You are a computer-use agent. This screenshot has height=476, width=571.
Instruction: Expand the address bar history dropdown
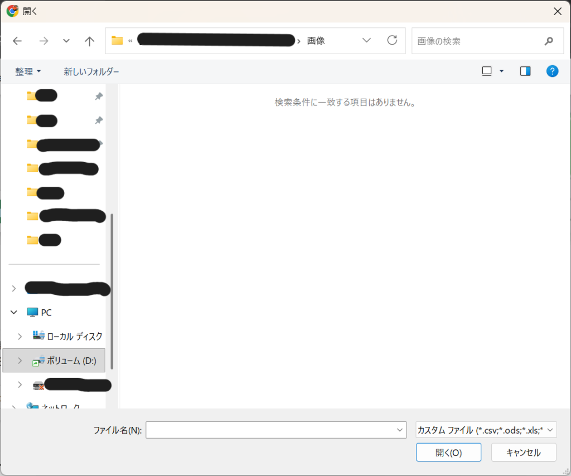pyautogui.click(x=366, y=40)
